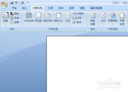128x92 pixels.
Task: Expand the 分隔符 dropdown arrow
Action: 85,14
